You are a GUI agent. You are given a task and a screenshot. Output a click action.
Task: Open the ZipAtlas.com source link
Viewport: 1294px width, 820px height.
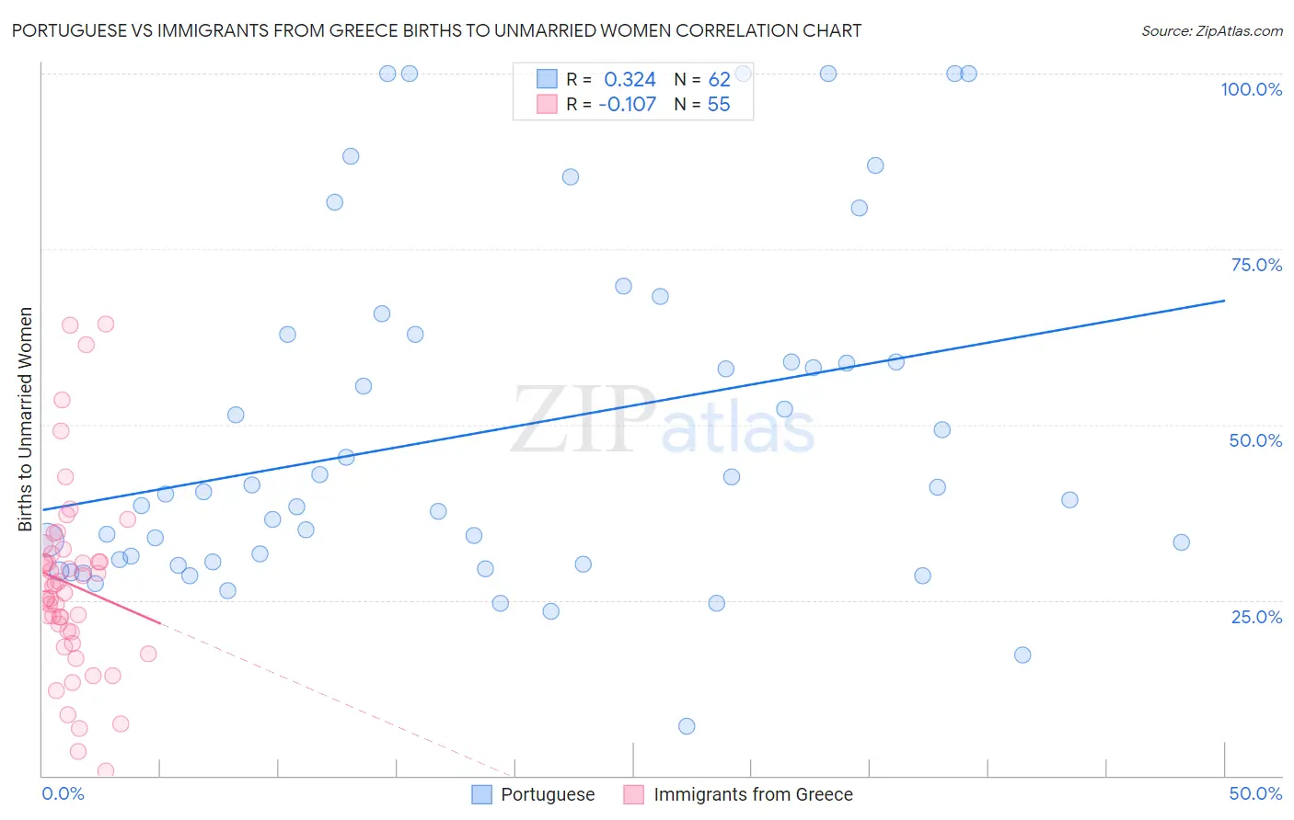1211,31
